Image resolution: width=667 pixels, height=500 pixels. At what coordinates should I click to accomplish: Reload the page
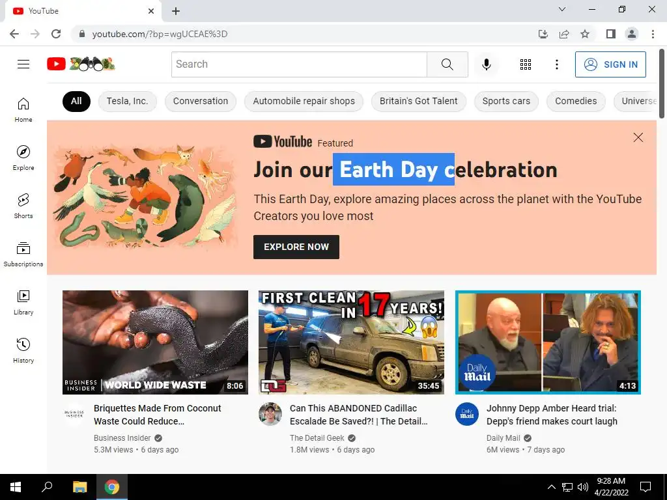(56, 34)
